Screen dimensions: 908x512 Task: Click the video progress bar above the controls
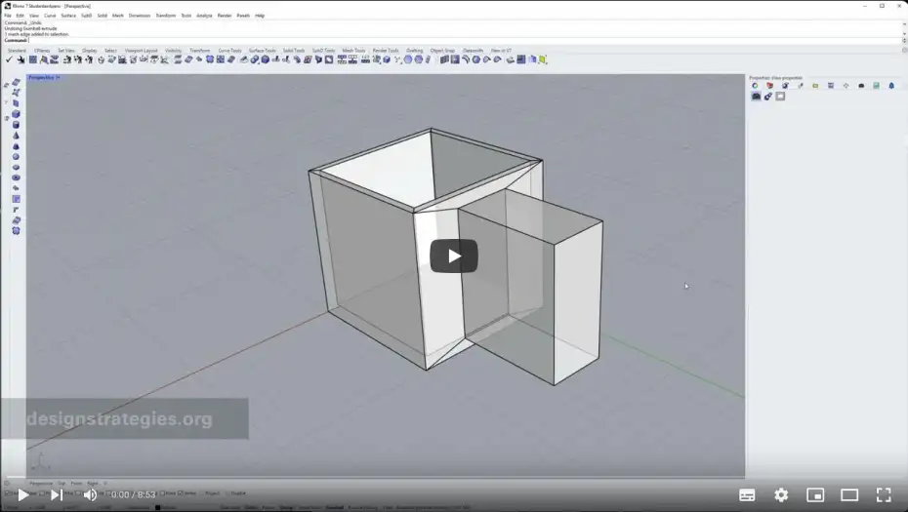pyautogui.click(x=454, y=478)
